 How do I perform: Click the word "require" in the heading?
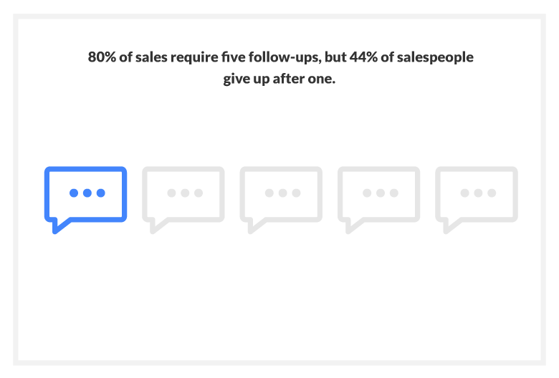[x=194, y=58]
